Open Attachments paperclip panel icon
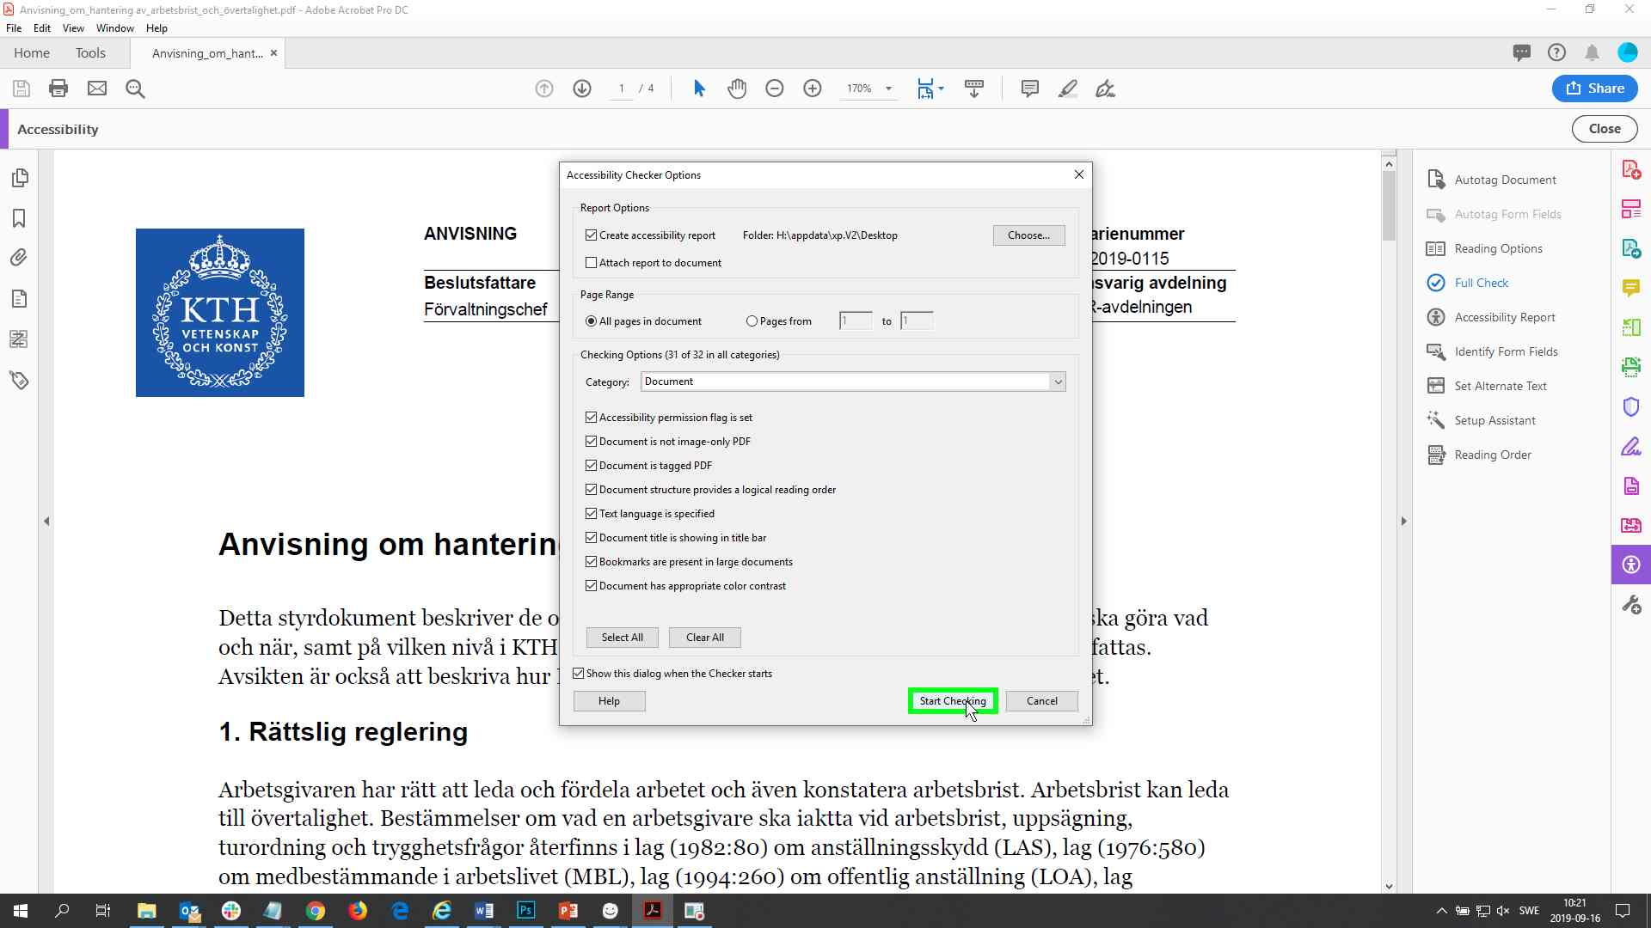The width and height of the screenshot is (1651, 928). (x=19, y=258)
